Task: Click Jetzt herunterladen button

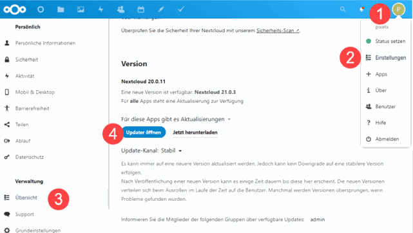Action: pos(195,133)
